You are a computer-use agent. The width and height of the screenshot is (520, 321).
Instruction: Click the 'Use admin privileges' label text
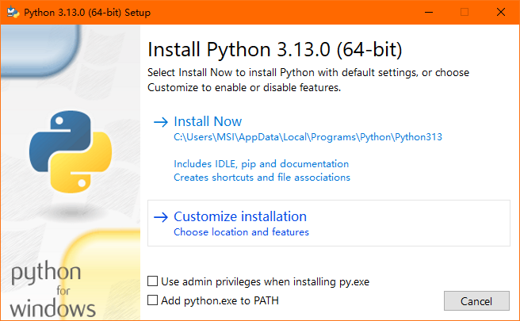(x=265, y=281)
